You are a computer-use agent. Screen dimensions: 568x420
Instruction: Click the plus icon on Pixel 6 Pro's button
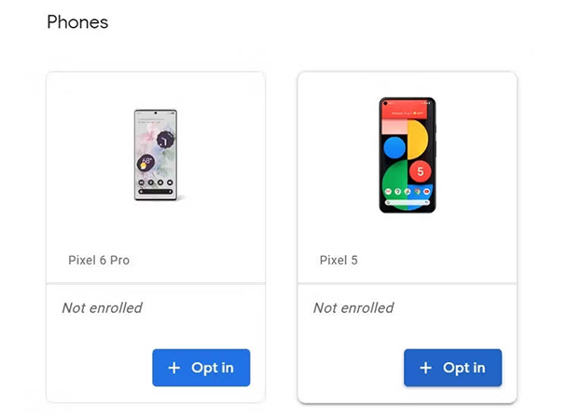pyautogui.click(x=173, y=368)
